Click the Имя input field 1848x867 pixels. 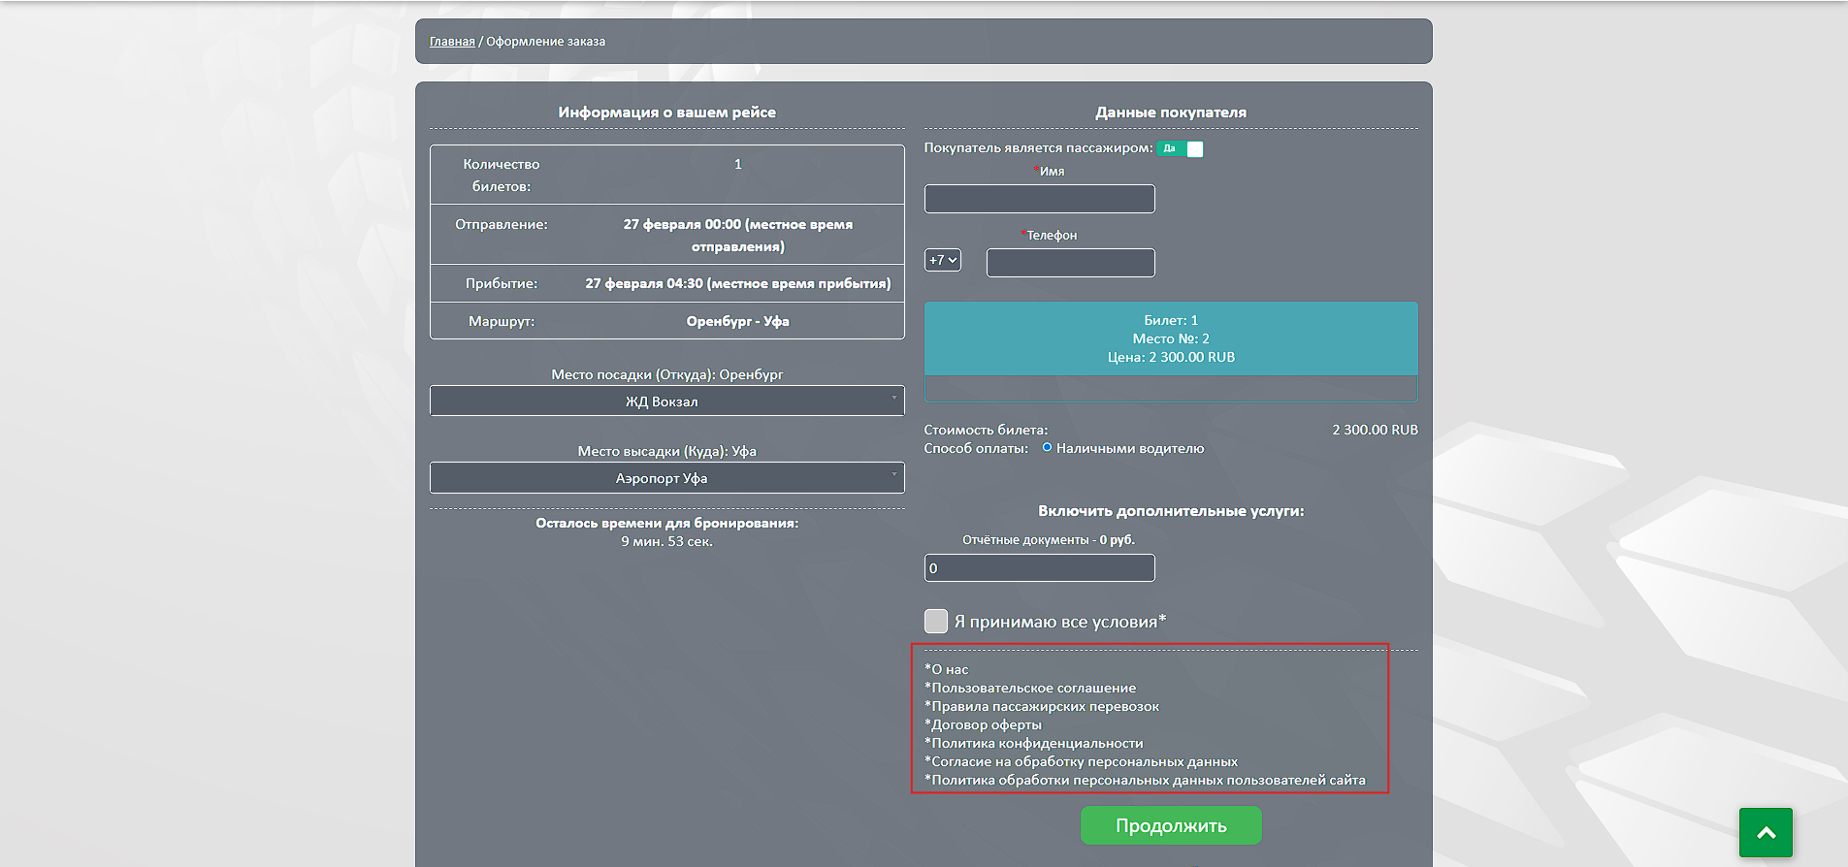1039,199
